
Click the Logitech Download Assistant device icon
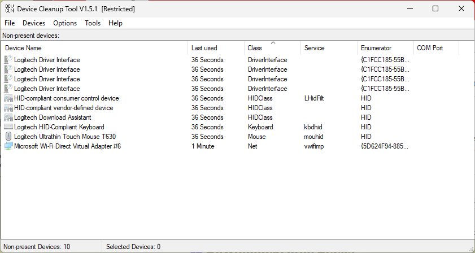(8, 117)
